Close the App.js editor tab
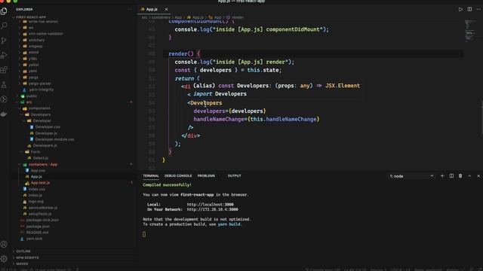The width and height of the screenshot is (483, 271). (166, 10)
